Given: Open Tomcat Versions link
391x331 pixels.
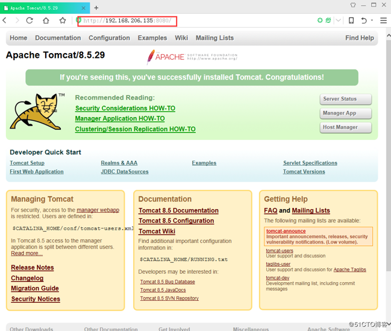Looking at the screenshot, I should pos(304,172).
